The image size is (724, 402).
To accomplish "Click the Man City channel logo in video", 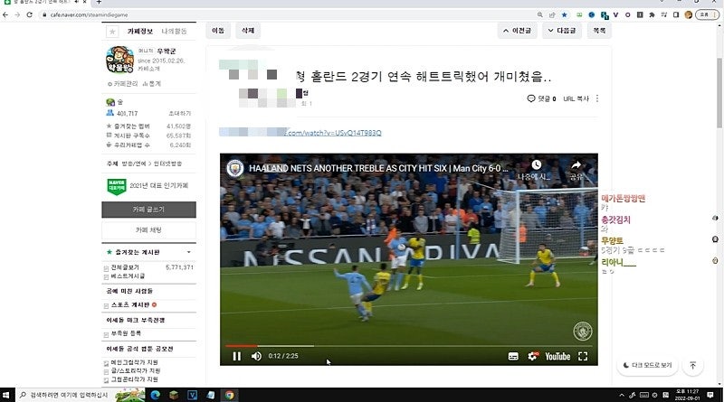I will coord(235,168).
